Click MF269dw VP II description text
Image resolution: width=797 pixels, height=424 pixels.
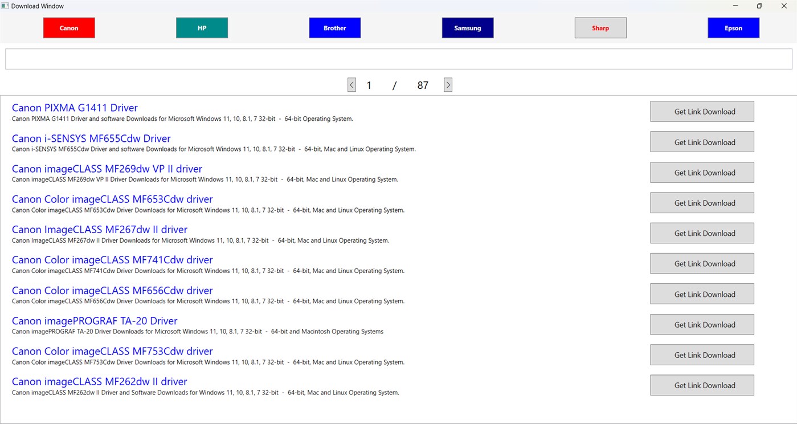tap(205, 180)
